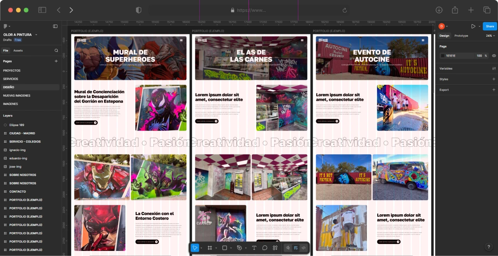Switch to the Assets tab

click(18, 51)
